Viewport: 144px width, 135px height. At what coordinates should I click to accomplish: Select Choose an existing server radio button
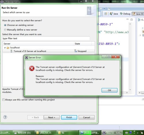(5, 25)
